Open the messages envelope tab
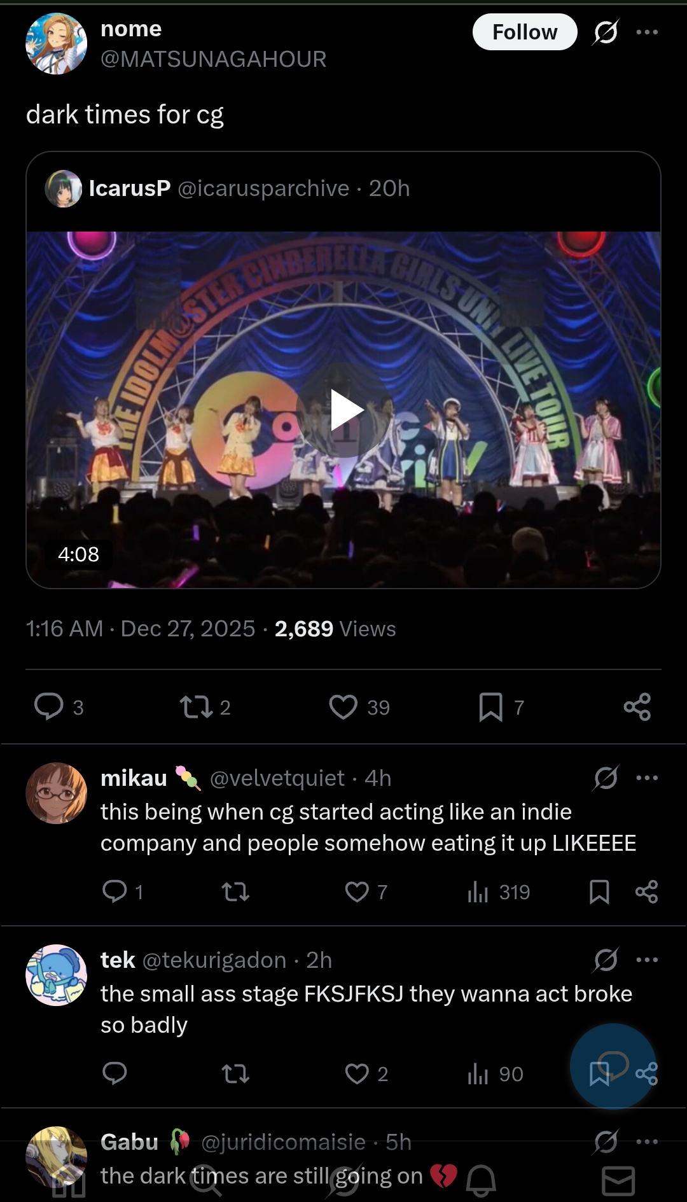This screenshot has width=687, height=1202. [x=618, y=1182]
